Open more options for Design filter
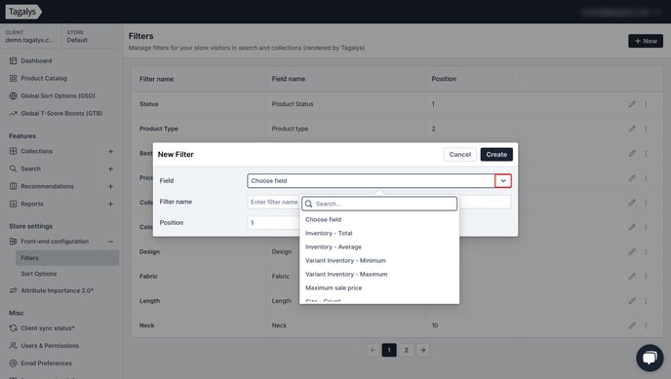671x379 pixels. (x=646, y=251)
